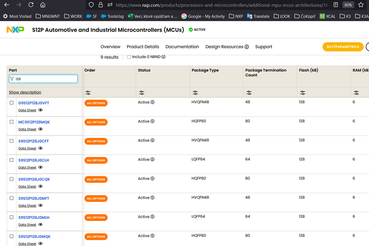369x246 pixels.
Task: Click ALL OPTIONS for S9S12P128J0CQK
Action: coord(96,179)
